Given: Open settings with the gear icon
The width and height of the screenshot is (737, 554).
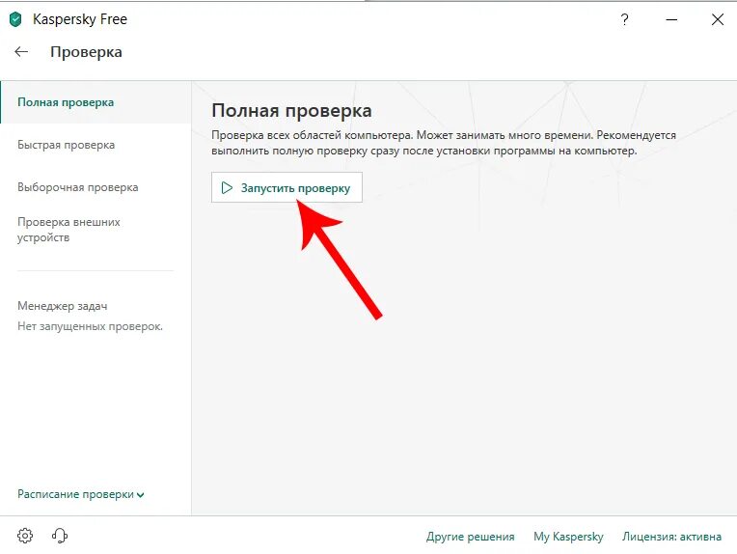Looking at the screenshot, I should pos(25,536).
